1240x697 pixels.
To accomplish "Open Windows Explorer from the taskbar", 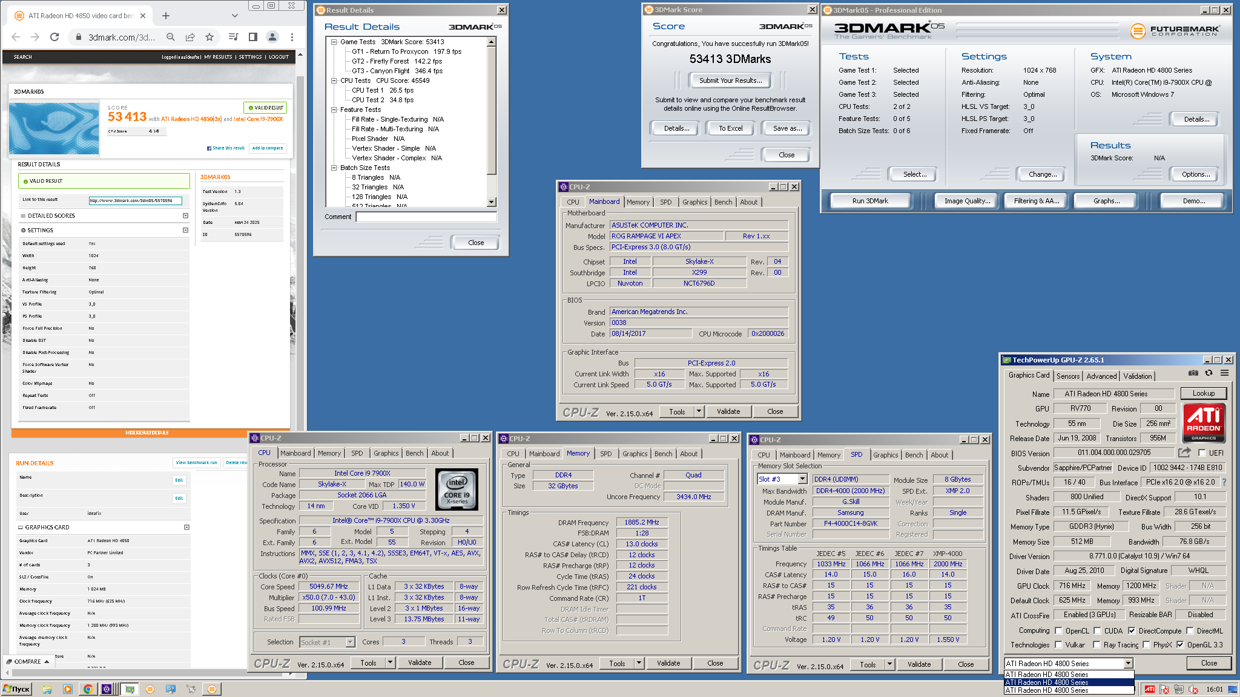I will (x=47, y=689).
